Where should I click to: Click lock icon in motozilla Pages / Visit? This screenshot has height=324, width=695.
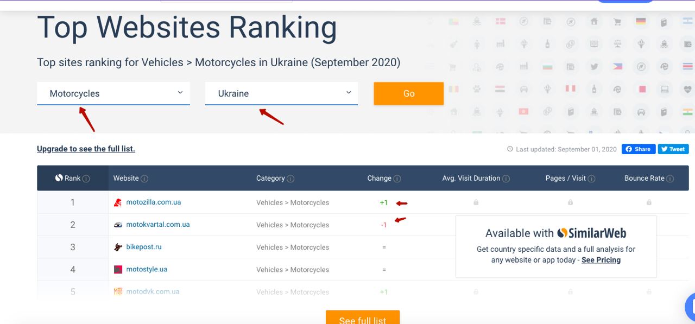[570, 202]
